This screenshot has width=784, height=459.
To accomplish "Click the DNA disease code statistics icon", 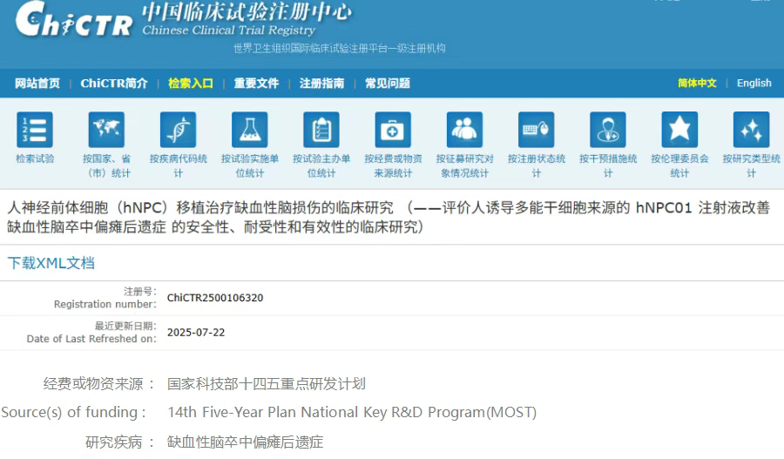I will 178,130.
